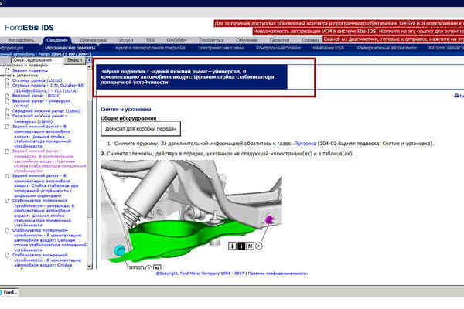Click the sidebar vertical scrollbar thumb

coord(90,160)
